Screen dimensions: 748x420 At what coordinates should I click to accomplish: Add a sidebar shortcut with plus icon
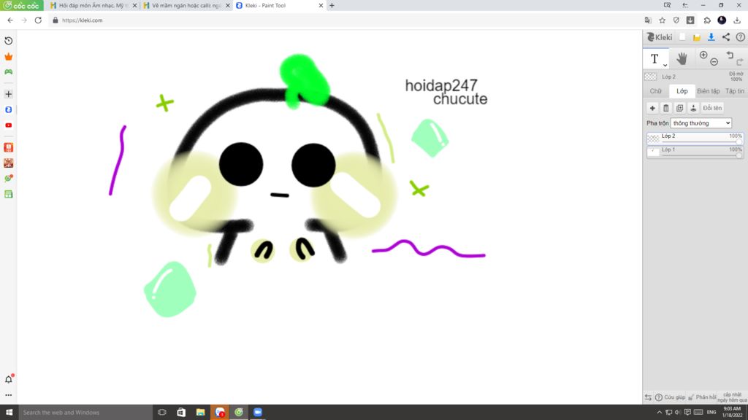(x=9, y=94)
